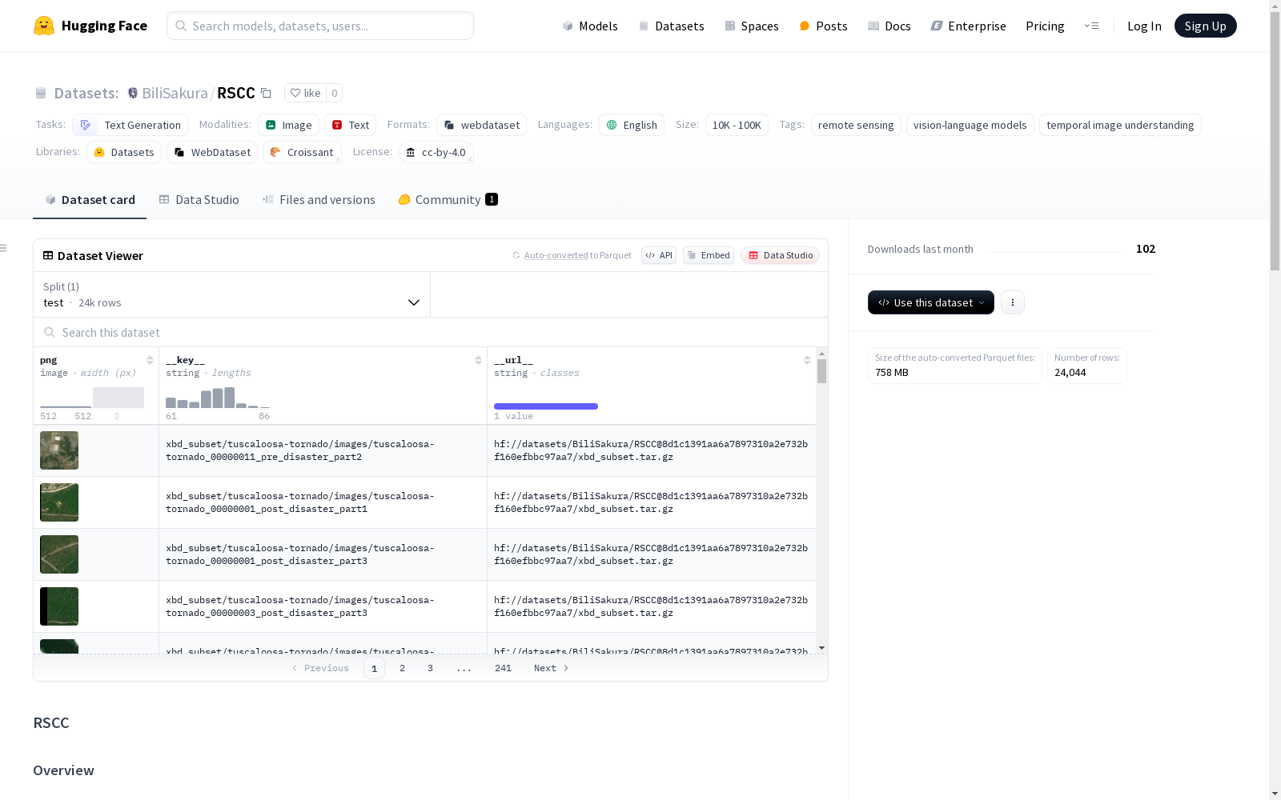Click the Croissant library tag
Image resolution: width=1281 pixels, height=800 pixels.
point(302,152)
